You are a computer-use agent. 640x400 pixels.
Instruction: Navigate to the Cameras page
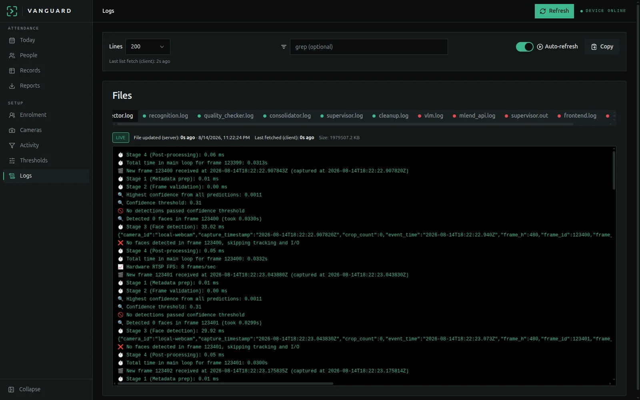[x=46, y=130]
